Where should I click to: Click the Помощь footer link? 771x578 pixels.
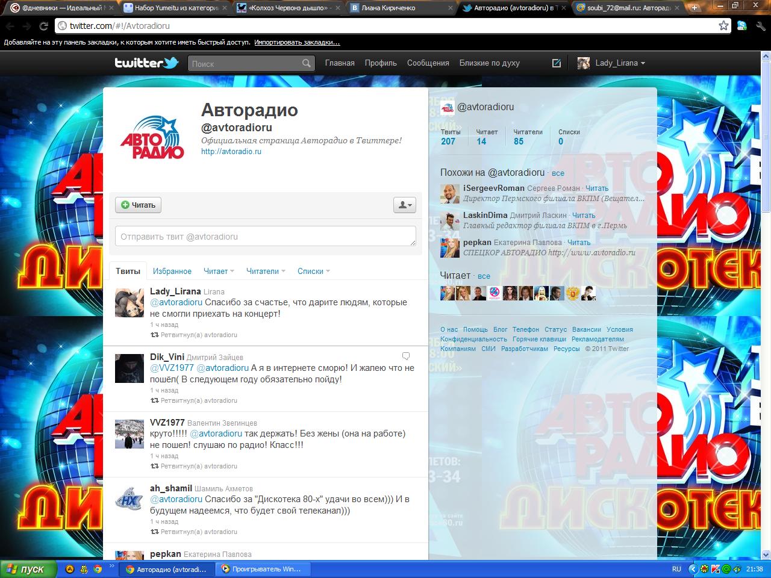click(475, 329)
